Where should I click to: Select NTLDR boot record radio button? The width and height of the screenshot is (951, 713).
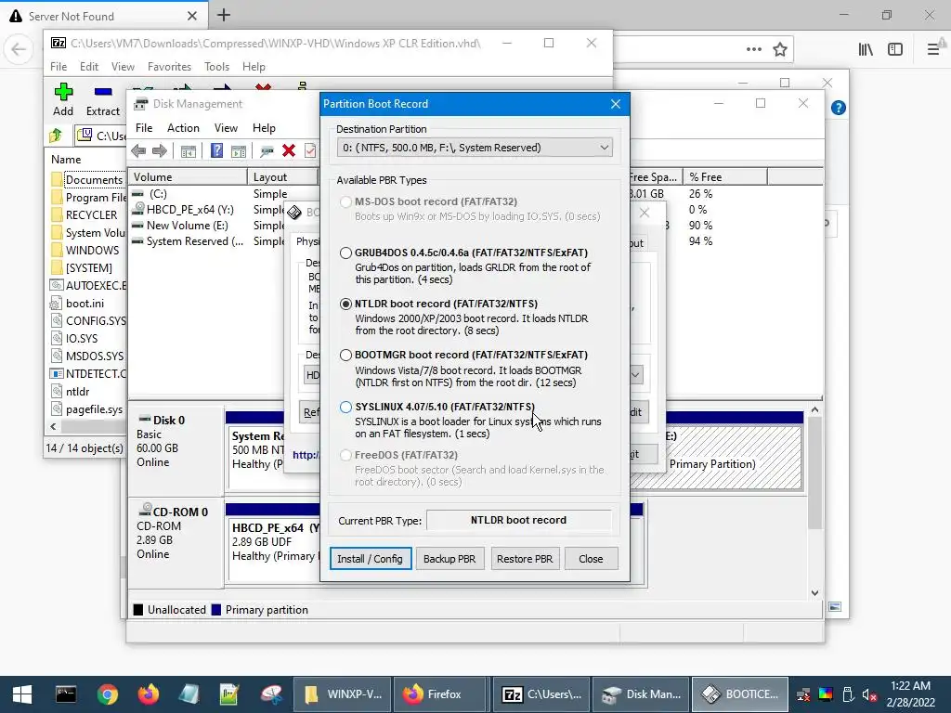345,304
